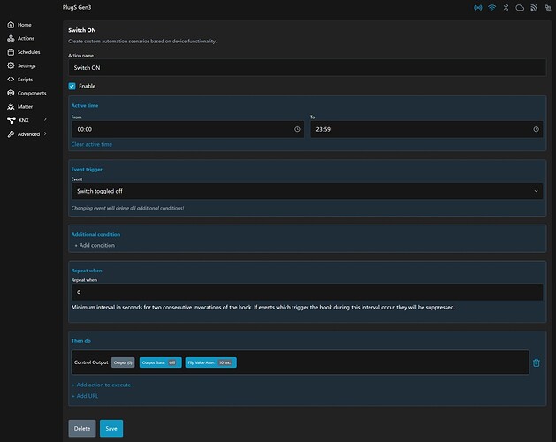
Task: Click Add URL link
Action: pyautogui.click(x=85, y=396)
